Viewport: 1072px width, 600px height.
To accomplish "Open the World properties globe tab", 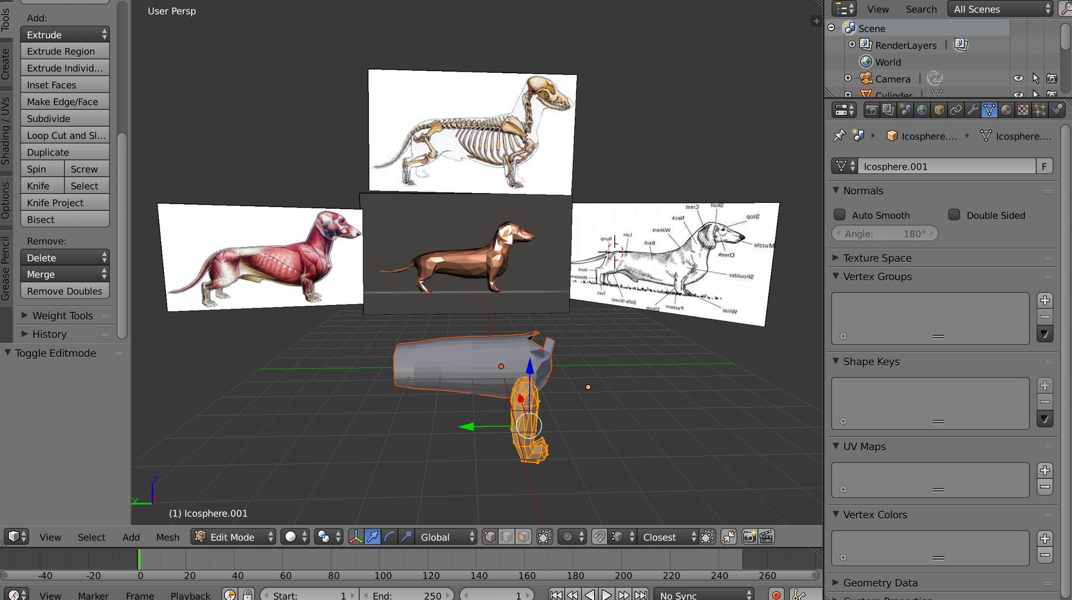I will (922, 110).
